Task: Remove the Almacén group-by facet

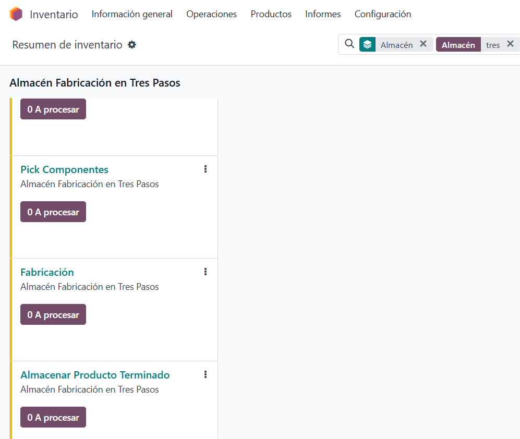Action: coord(423,44)
